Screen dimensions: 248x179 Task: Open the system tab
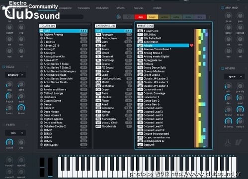157,8
